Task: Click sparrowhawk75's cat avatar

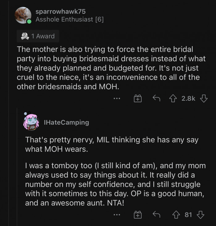Action: pos(23,15)
